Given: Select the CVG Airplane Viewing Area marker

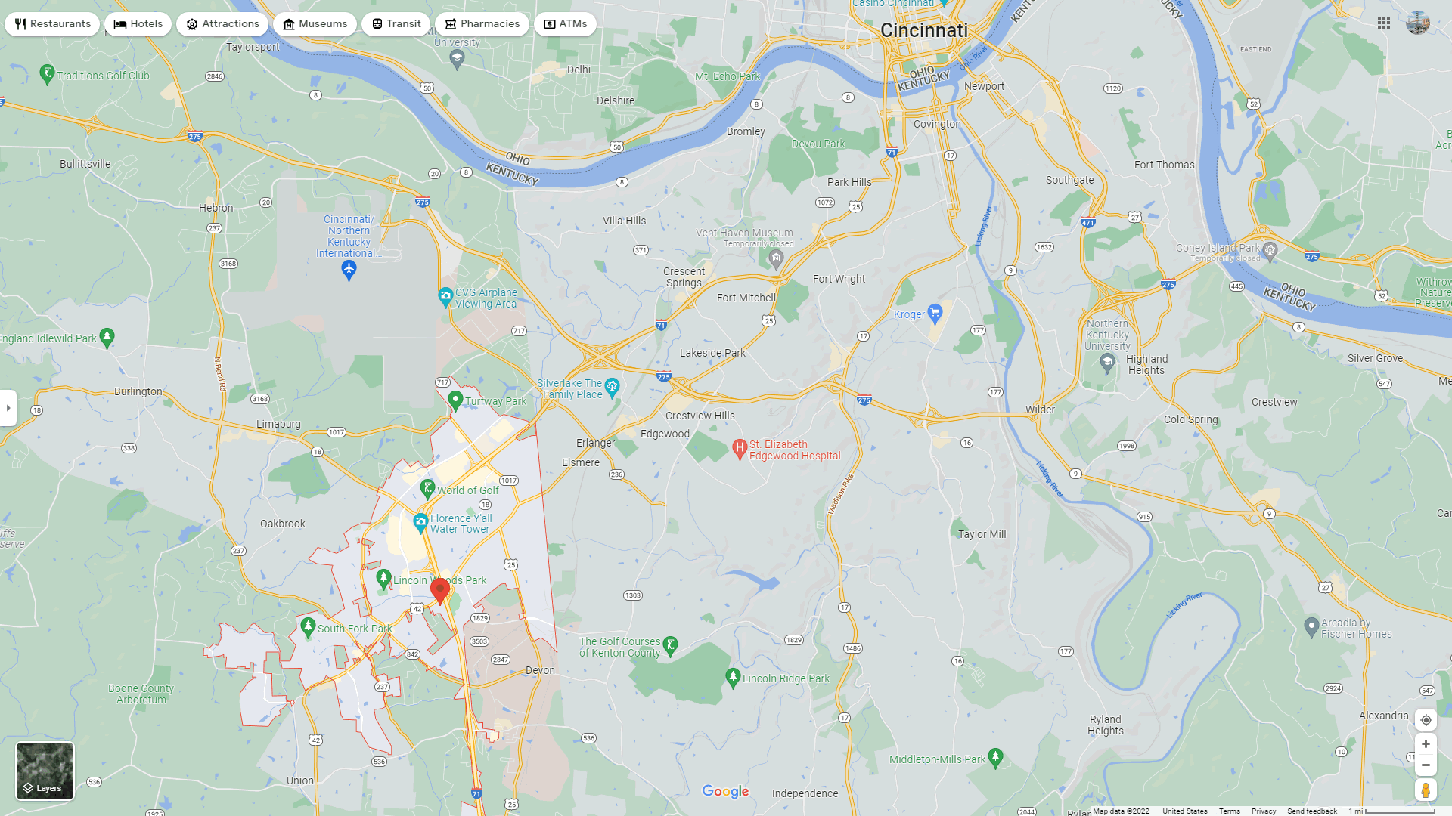Looking at the screenshot, I should (445, 296).
